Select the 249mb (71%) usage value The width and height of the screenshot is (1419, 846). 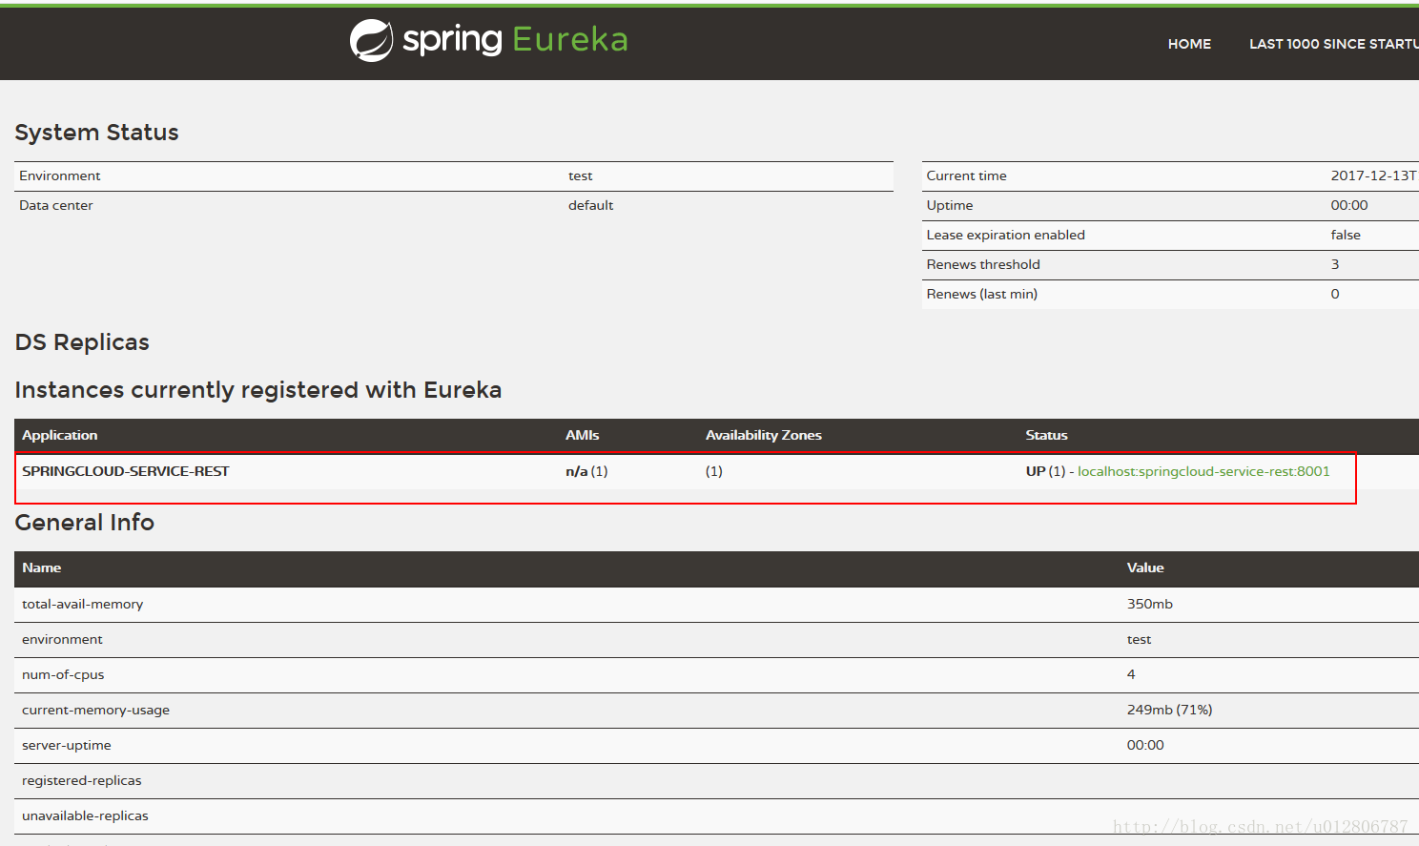tap(1169, 710)
